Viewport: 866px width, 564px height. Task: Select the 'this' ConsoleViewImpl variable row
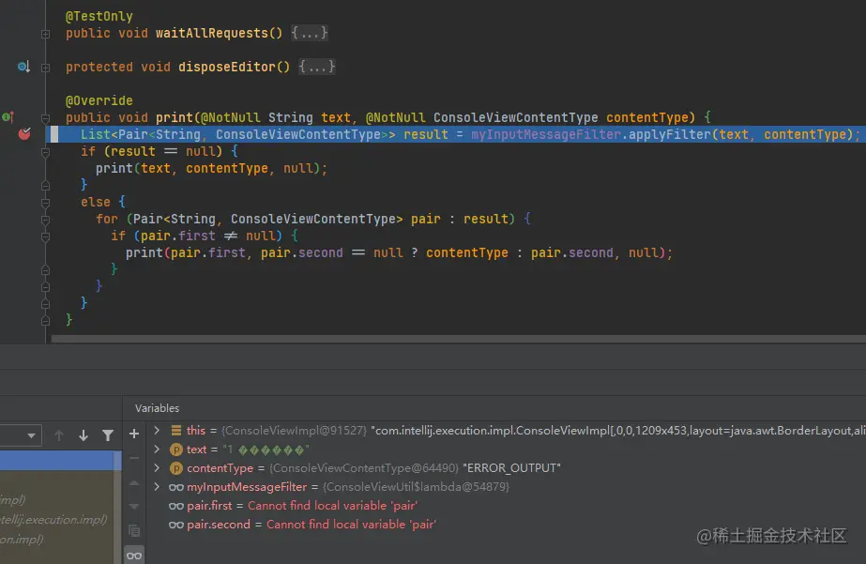[506, 431]
